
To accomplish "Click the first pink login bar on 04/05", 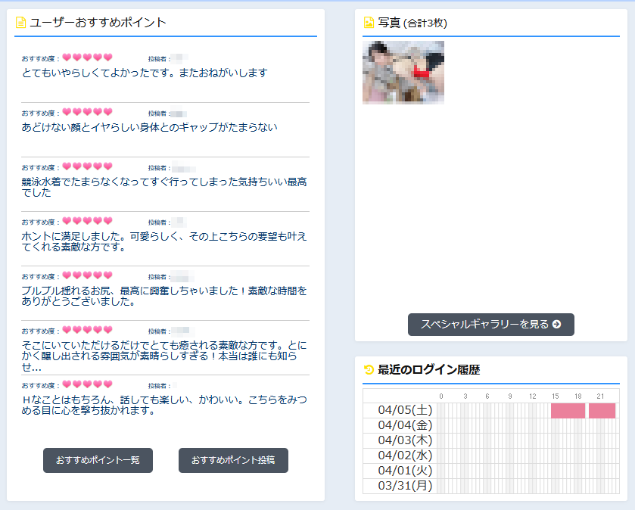I will [568, 411].
